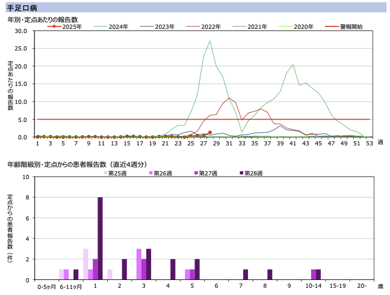Click the vertical 定点からの患者報告数 axis title
Image resolution: width=390 pixels, height=295 pixels.
[10, 228]
